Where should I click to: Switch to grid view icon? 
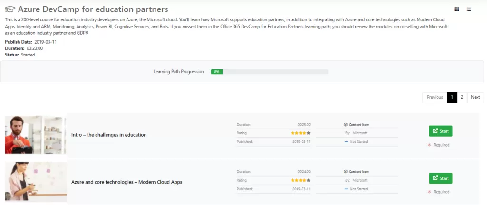point(457,9)
